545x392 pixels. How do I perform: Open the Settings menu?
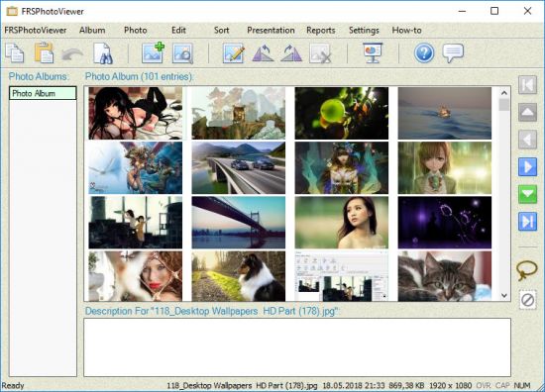click(x=364, y=31)
